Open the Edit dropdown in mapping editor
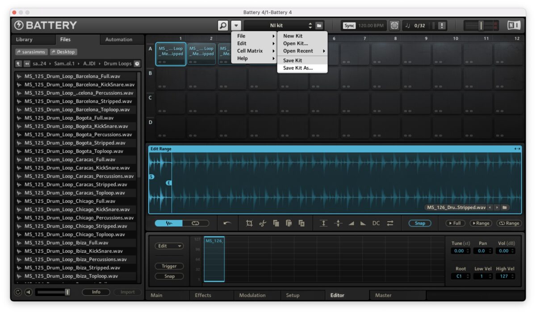Screen dimensions: 536x313 (x=169, y=246)
